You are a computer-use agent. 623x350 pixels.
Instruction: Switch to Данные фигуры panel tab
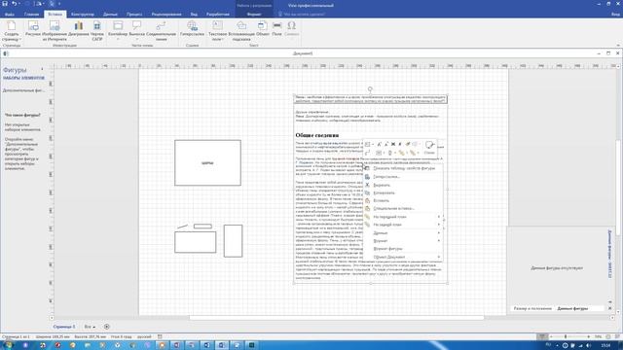572,308
